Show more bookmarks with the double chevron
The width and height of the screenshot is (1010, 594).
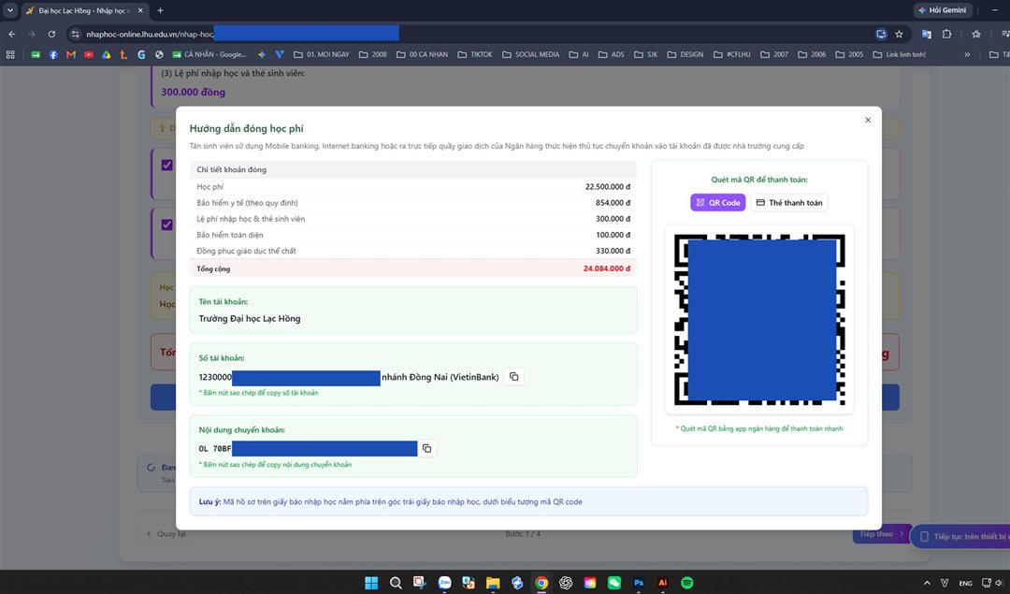tap(967, 55)
